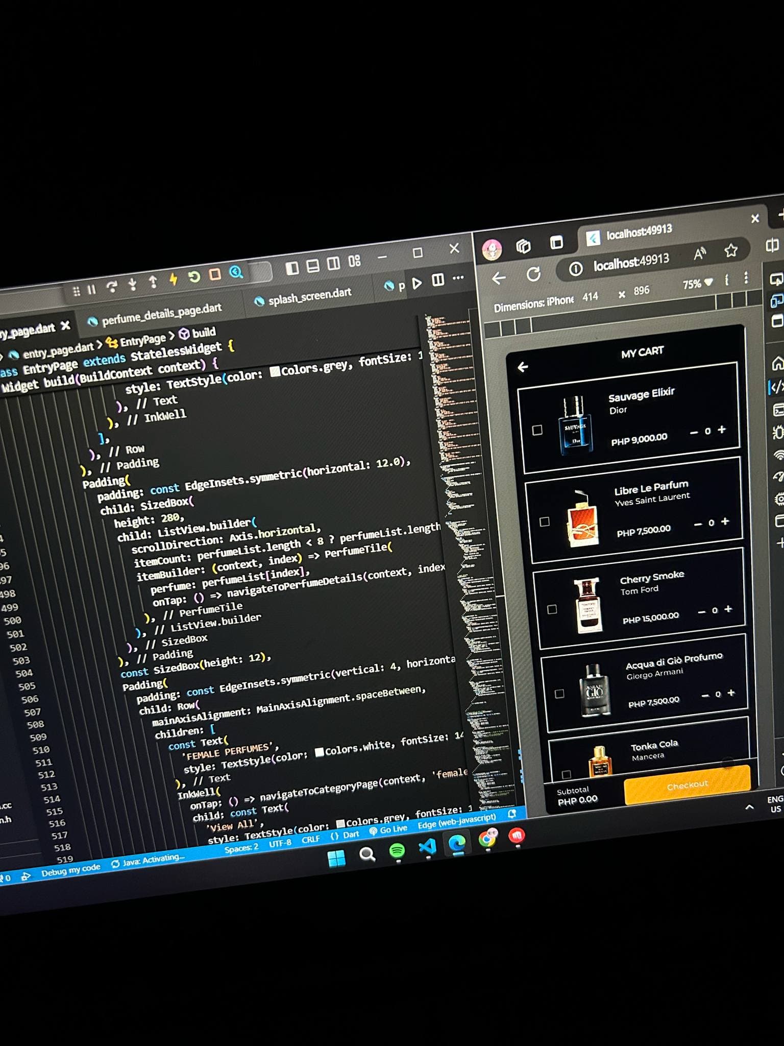Add page to favorites with star icon
The height and width of the screenshot is (1046, 784).
(x=730, y=251)
